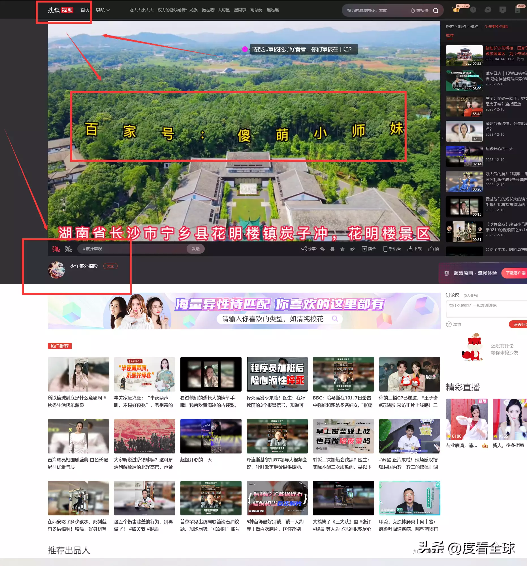Click 手机看 watch on phone
This screenshot has width=527, height=566.
pyautogui.click(x=392, y=249)
